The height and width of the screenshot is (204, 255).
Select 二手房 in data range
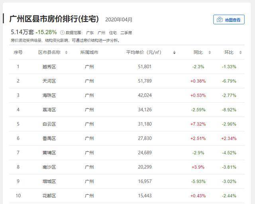(127, 33)
